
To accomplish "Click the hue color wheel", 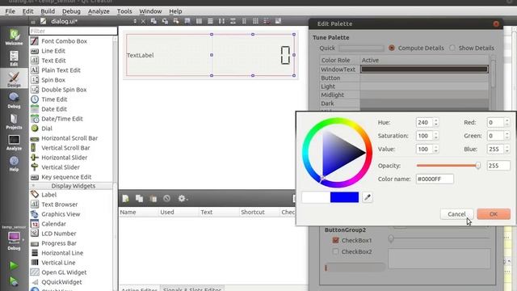I will pyautogui.click(x=337, y=153).
